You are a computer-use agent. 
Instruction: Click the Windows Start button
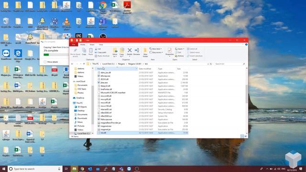pos(4,169)
